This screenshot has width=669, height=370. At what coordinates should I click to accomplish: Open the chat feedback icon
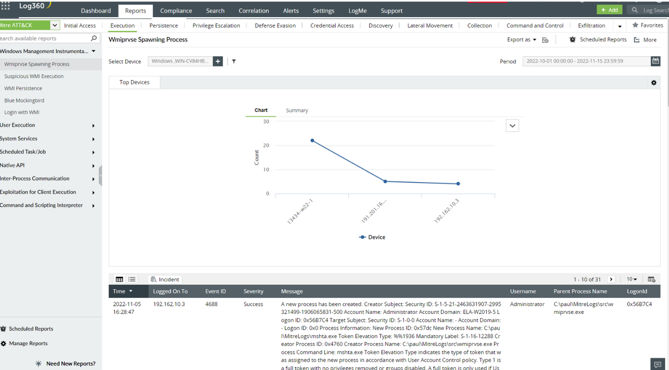[657, 364]
